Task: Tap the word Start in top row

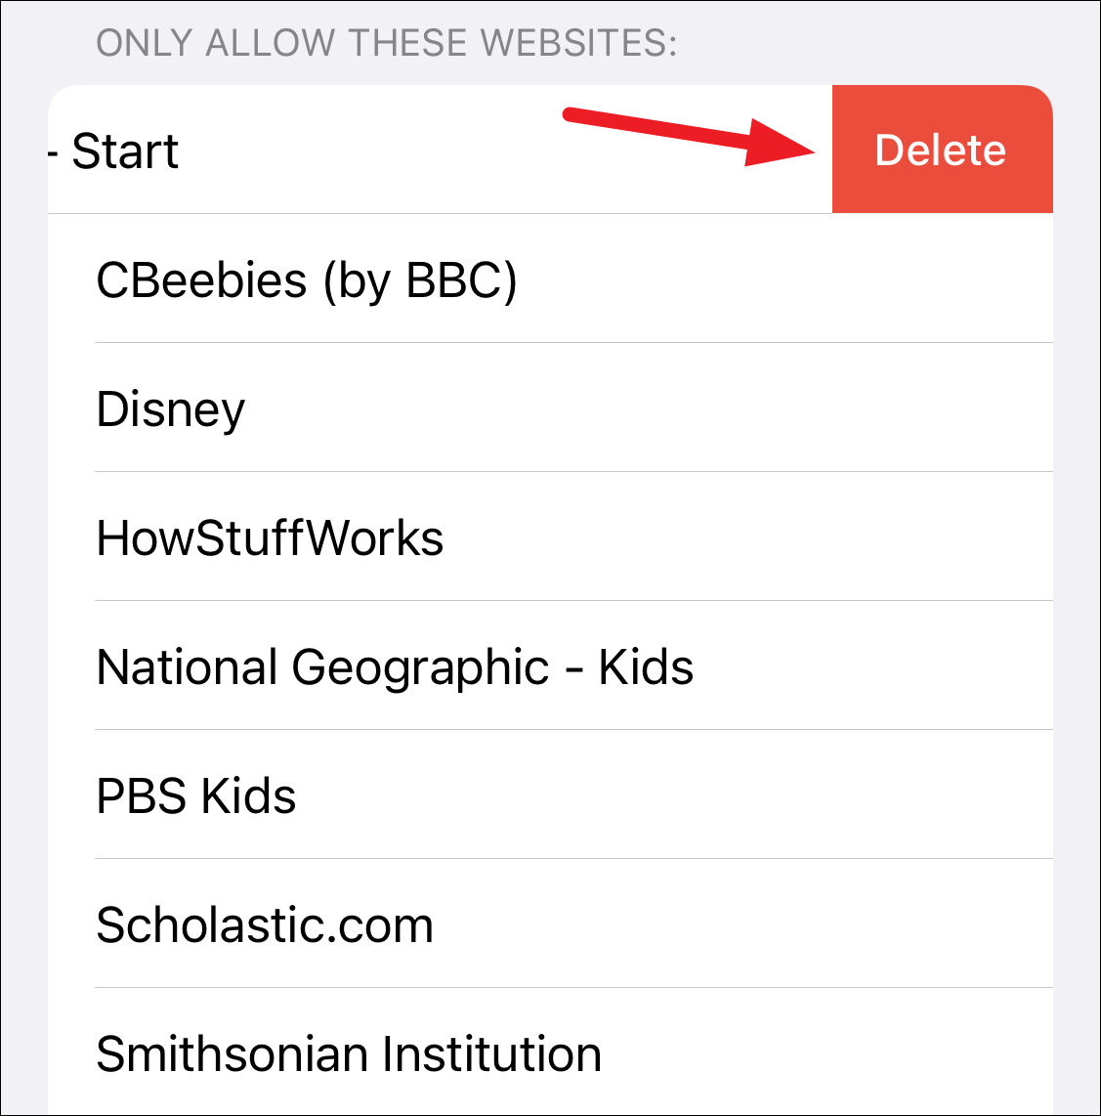Action: 125,151
